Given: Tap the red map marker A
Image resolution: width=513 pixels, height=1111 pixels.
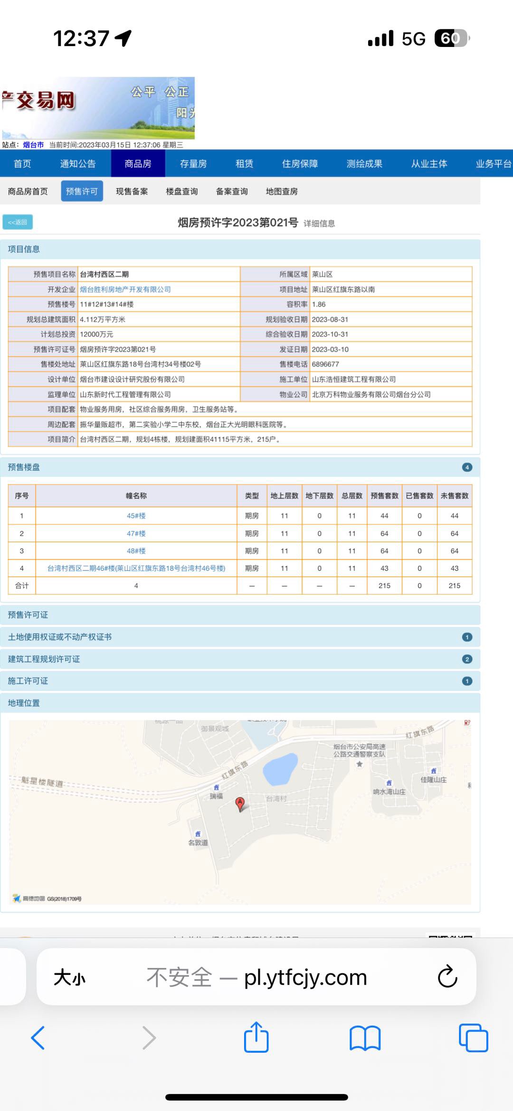Looking at the screenshot, I should (x=240, y=804).
